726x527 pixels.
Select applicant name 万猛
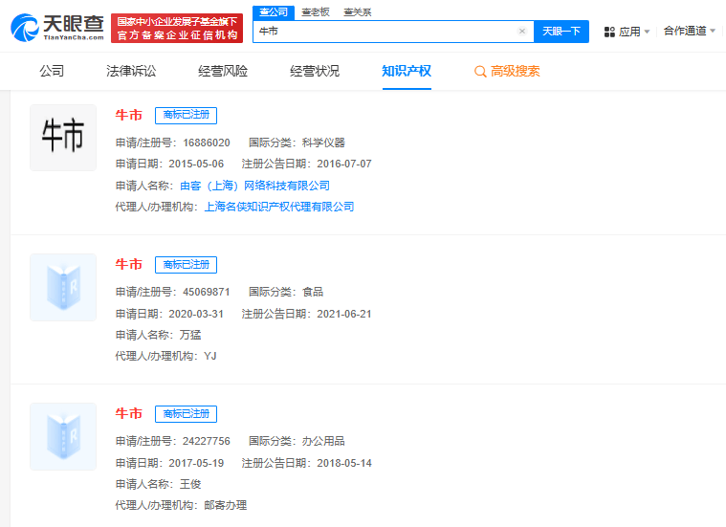pyautogui.click(x=190, y=335)
